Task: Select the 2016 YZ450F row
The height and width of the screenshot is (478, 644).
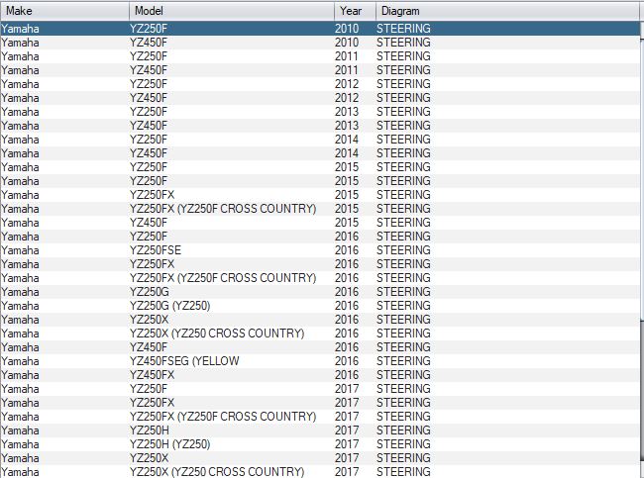Action: point(320,347)
